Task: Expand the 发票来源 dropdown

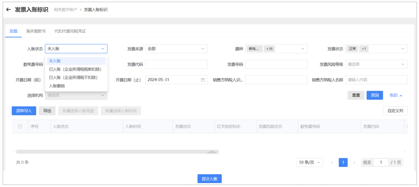Action: point(176,49)
